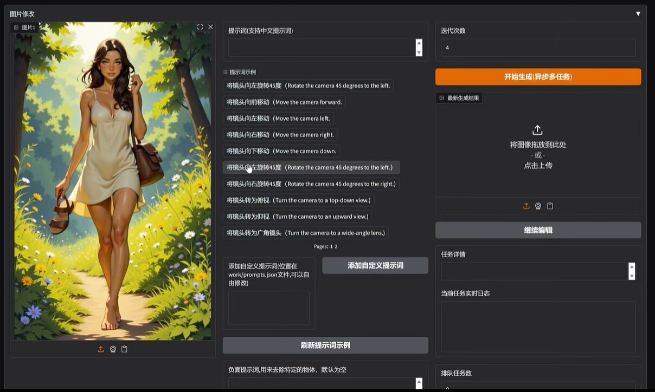Remove 图片1 image with the X icon

tap(210, 27)
